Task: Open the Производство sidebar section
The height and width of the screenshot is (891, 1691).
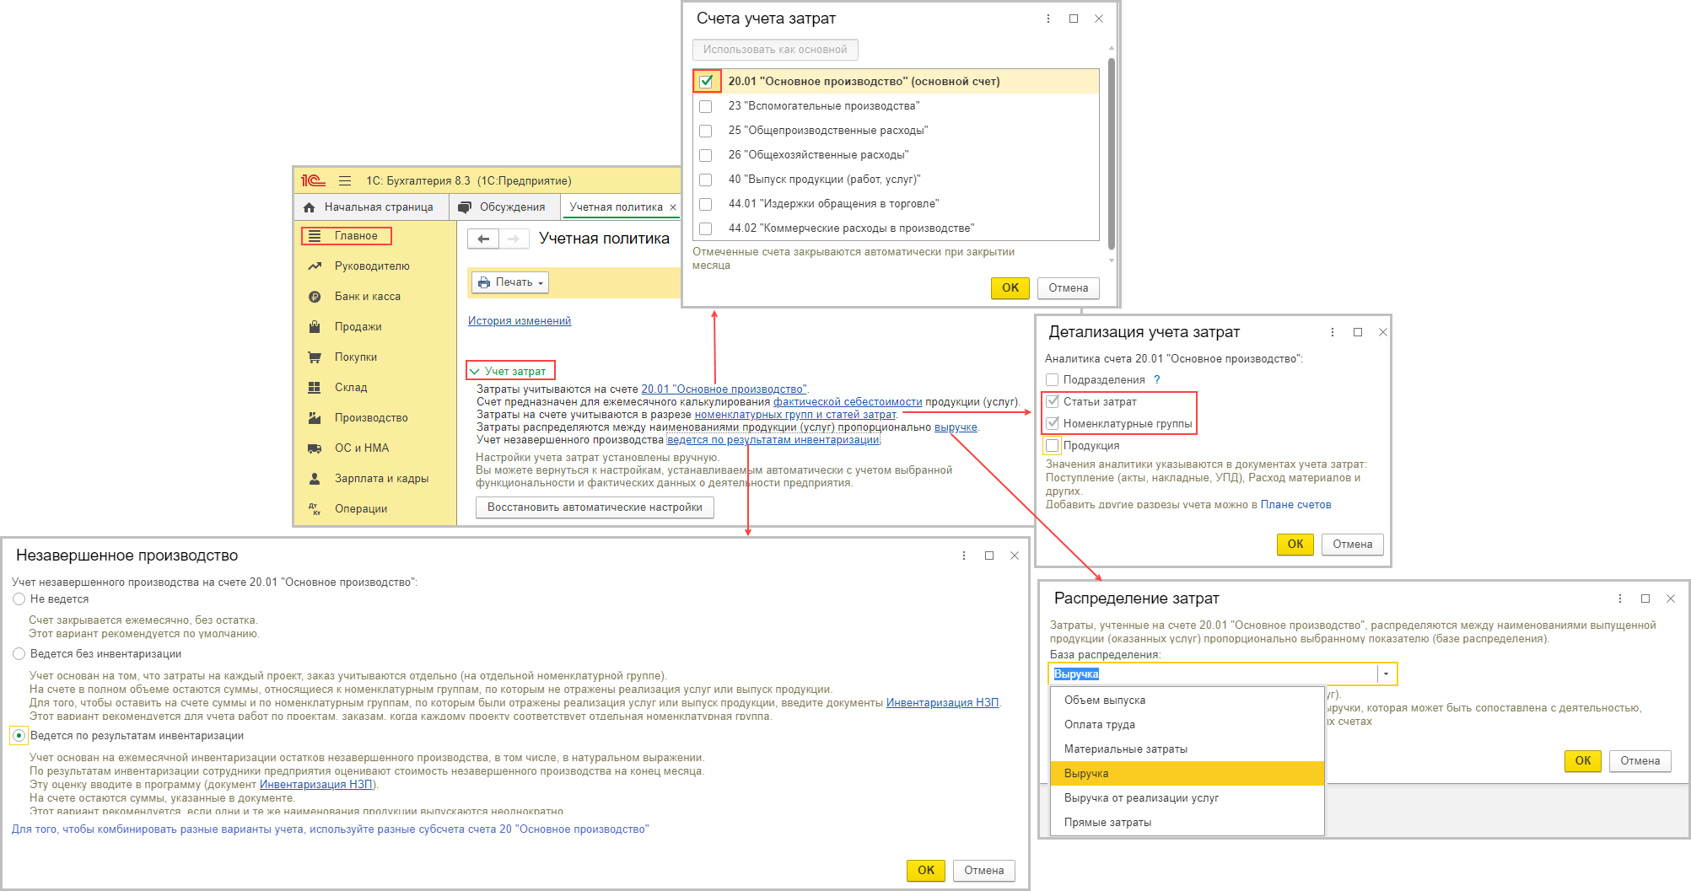Action: [x=371, y=418]
